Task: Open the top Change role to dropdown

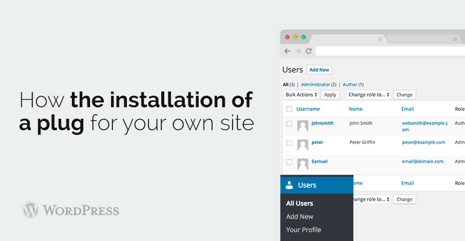Action: tap(368, 95)
